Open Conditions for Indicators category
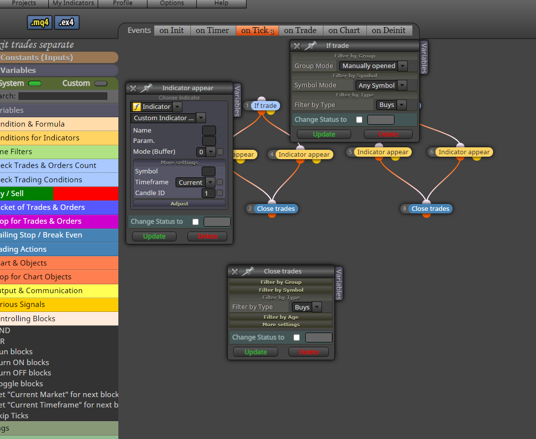The height and width of the screenshot is (439, 536). tap(59, 138)
